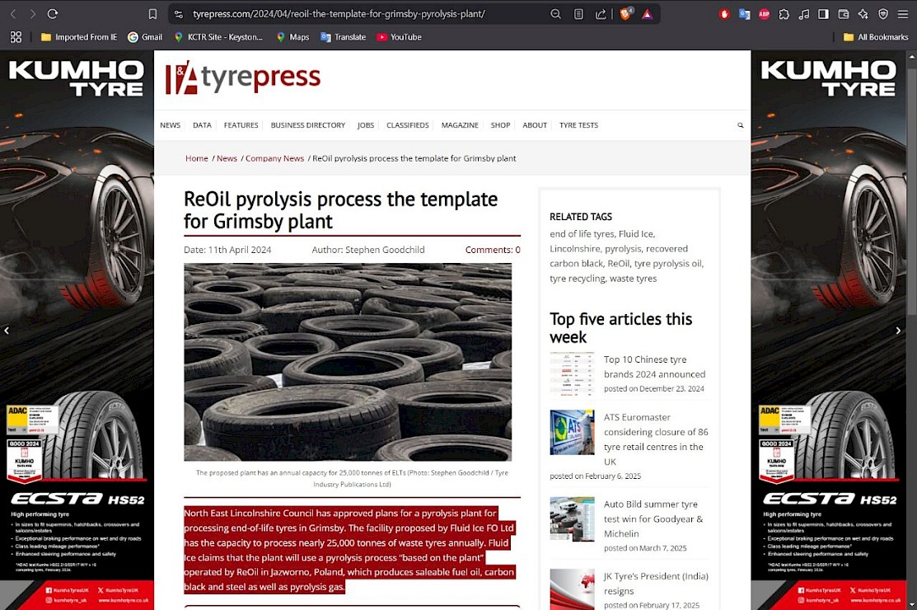
Task: Click the address bar URL field
Action: [339, 14]
